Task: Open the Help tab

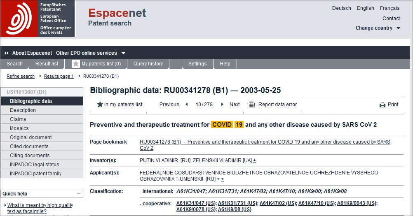Action: pos(225,64)
